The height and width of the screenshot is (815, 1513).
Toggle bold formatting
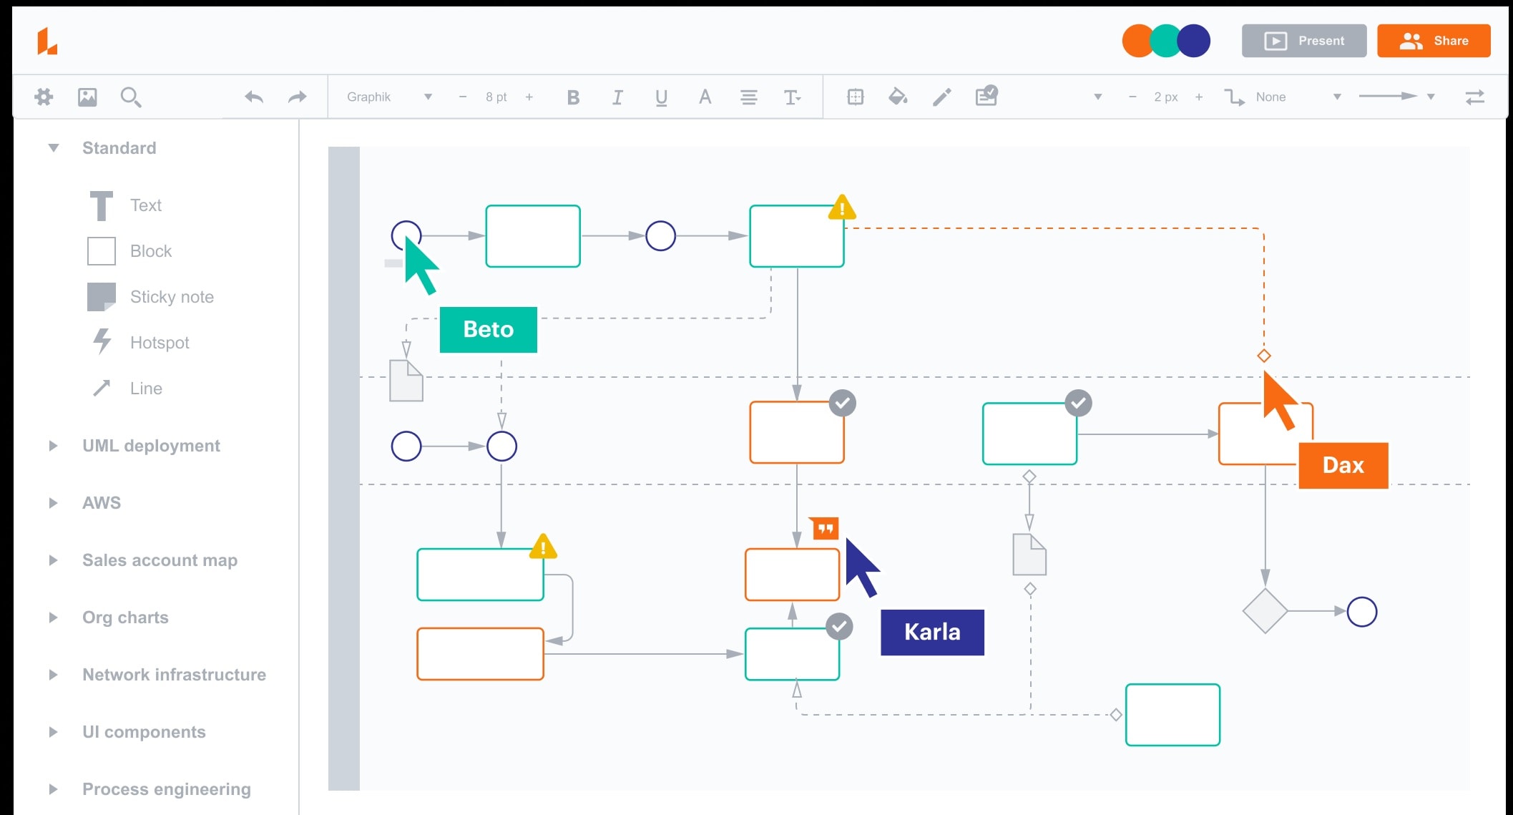[x=573, y=97]
